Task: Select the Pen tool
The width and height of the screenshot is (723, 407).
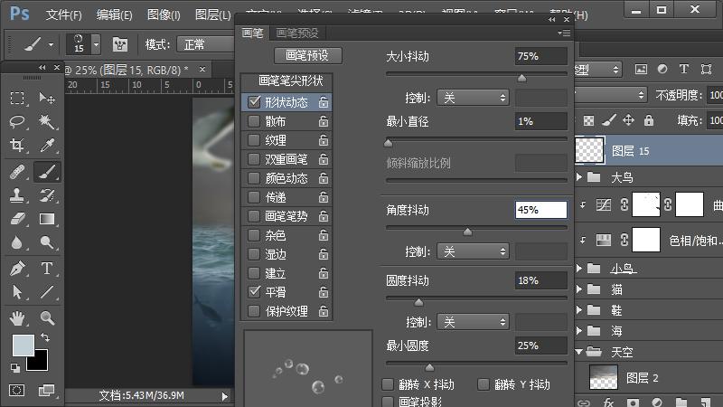Action: (x=17, y=268)
